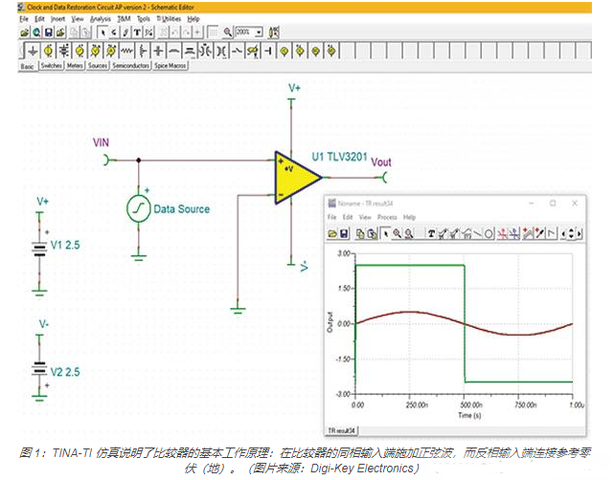614x480 pixels.
Task: Open the TI Utilities menu
Action: pos(169,19)
